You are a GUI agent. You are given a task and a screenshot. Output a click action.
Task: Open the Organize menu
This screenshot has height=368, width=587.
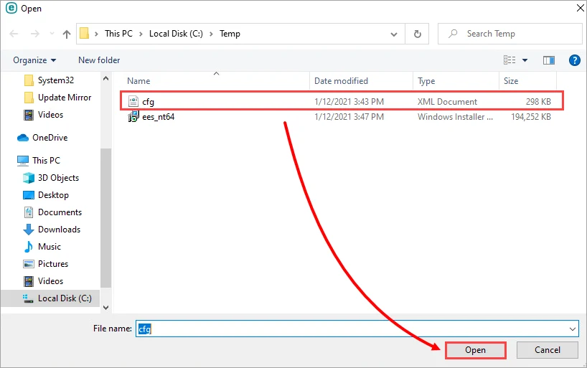click(x=34, y=60)
